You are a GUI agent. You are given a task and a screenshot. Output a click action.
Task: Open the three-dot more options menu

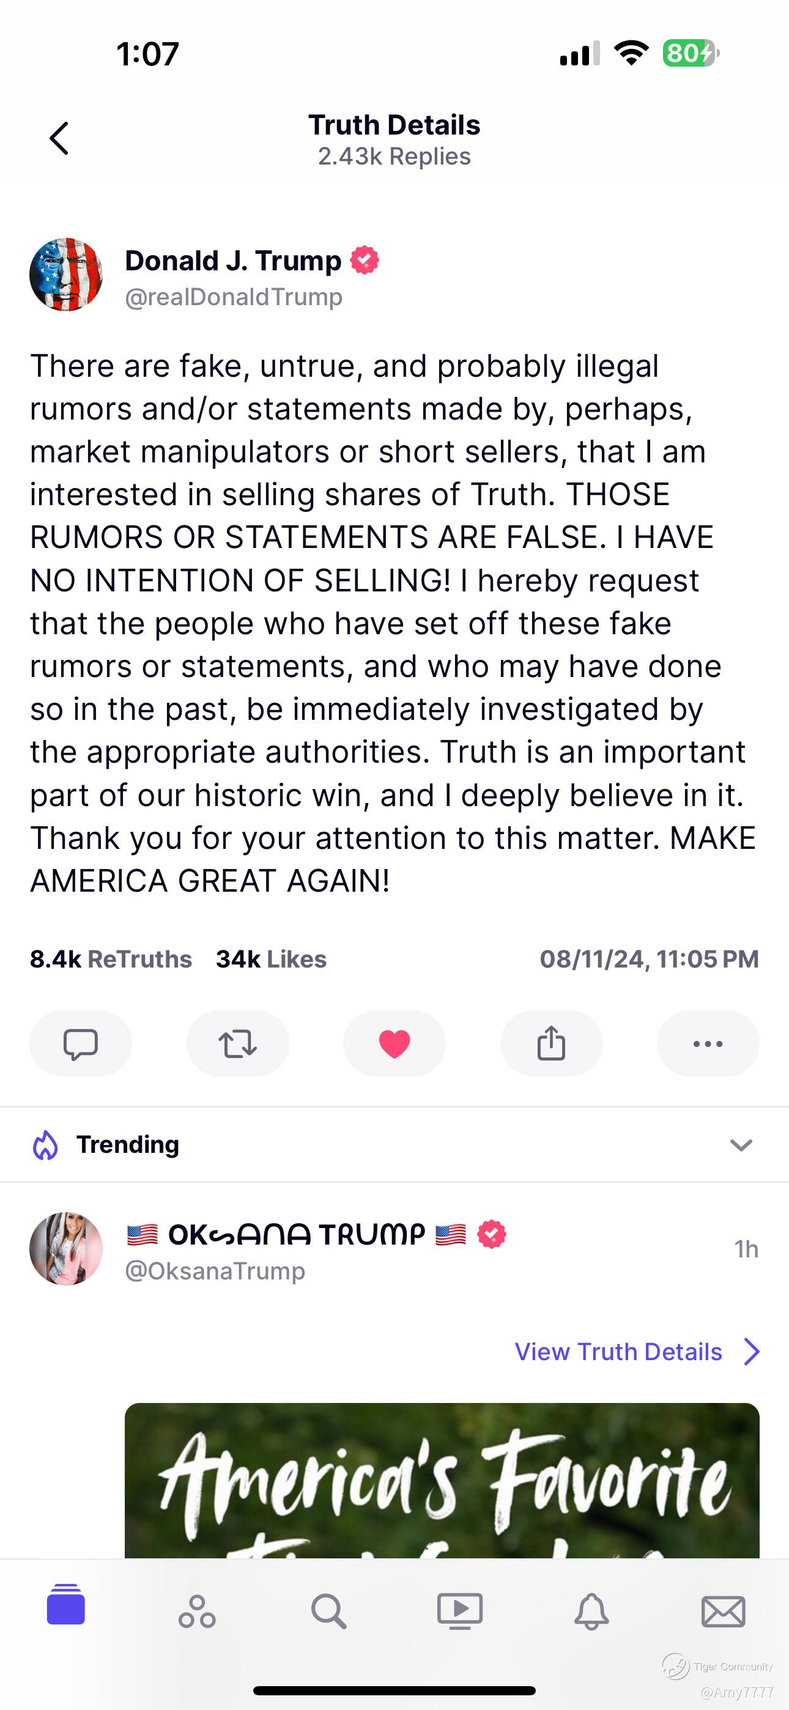click(707, 1043)
